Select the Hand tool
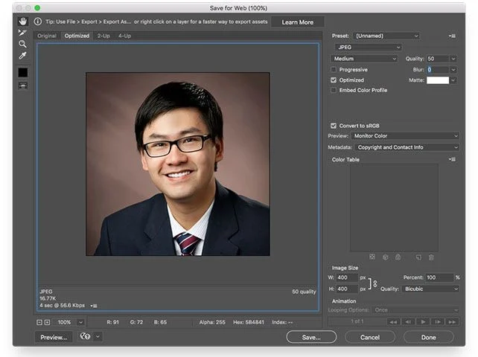 tap(22, 22)
